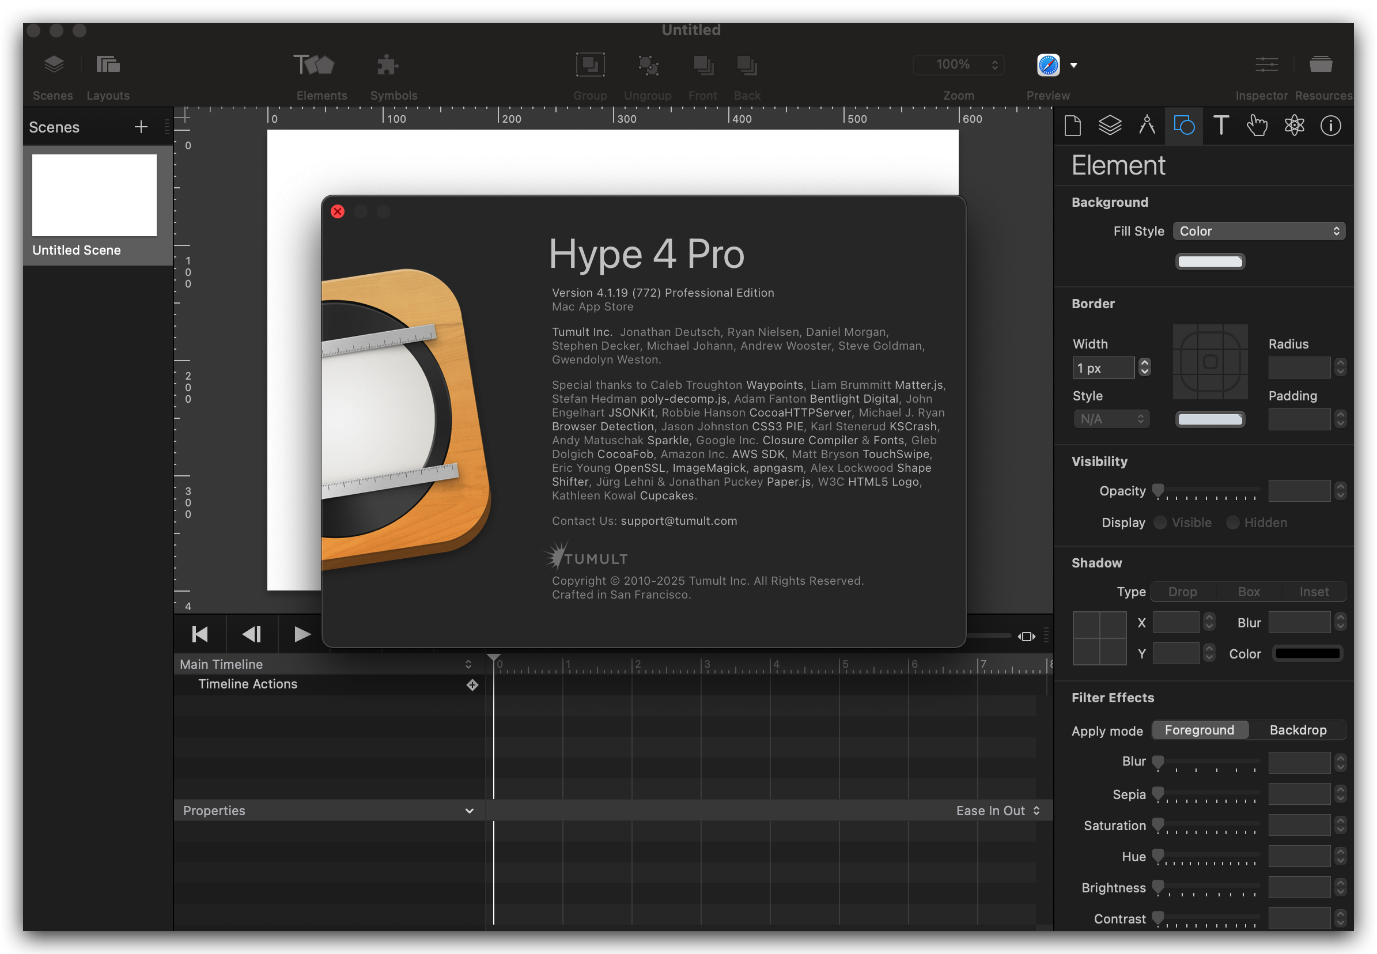Open the Resources library icon

pyautogui.click(x=1321, y=65)
